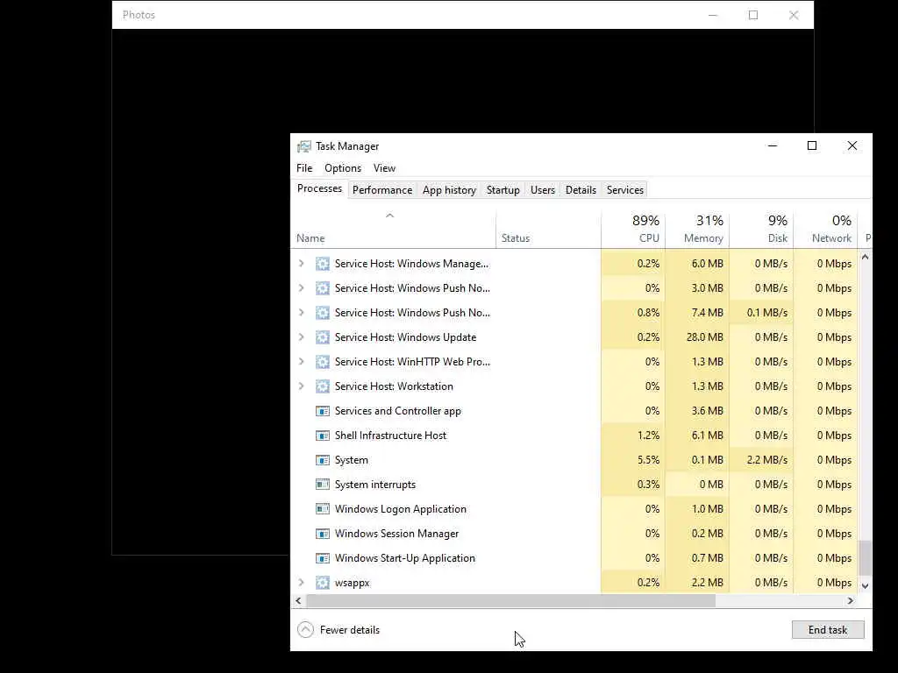Click the 2.2 MB/s disk value

pyautogui.click(x=766, y=460)
